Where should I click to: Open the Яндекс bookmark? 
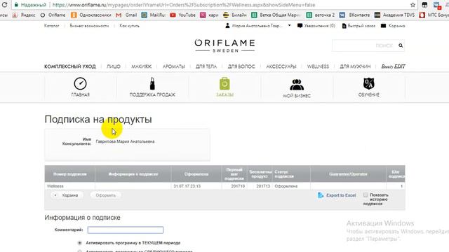pos(24,15)
